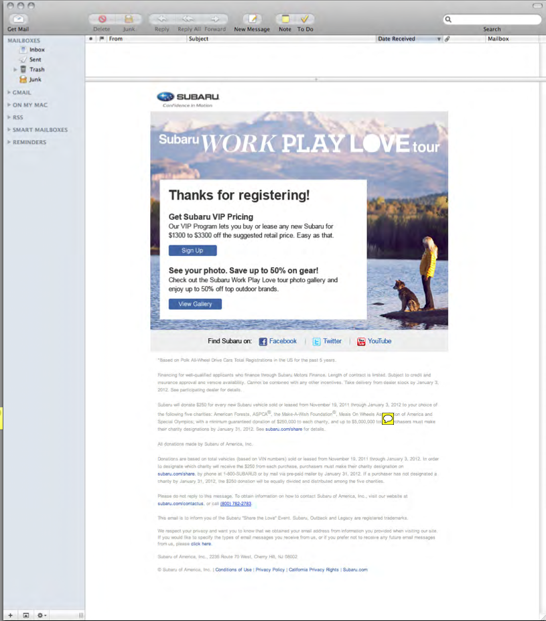Image resolution: width=546 pixels, height=621 pixels.
Task: Click the (800) 782-2783 phone link
Action: 236,503
